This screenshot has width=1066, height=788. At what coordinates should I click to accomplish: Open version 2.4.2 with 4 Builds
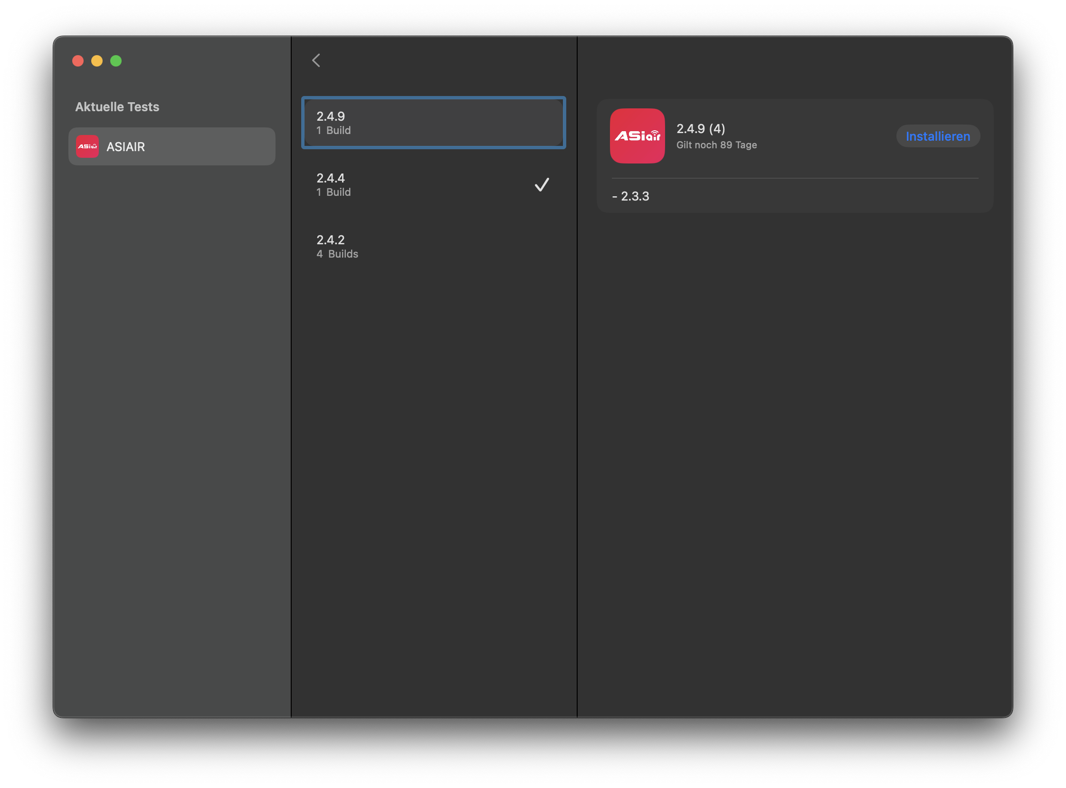click(433, 246)
